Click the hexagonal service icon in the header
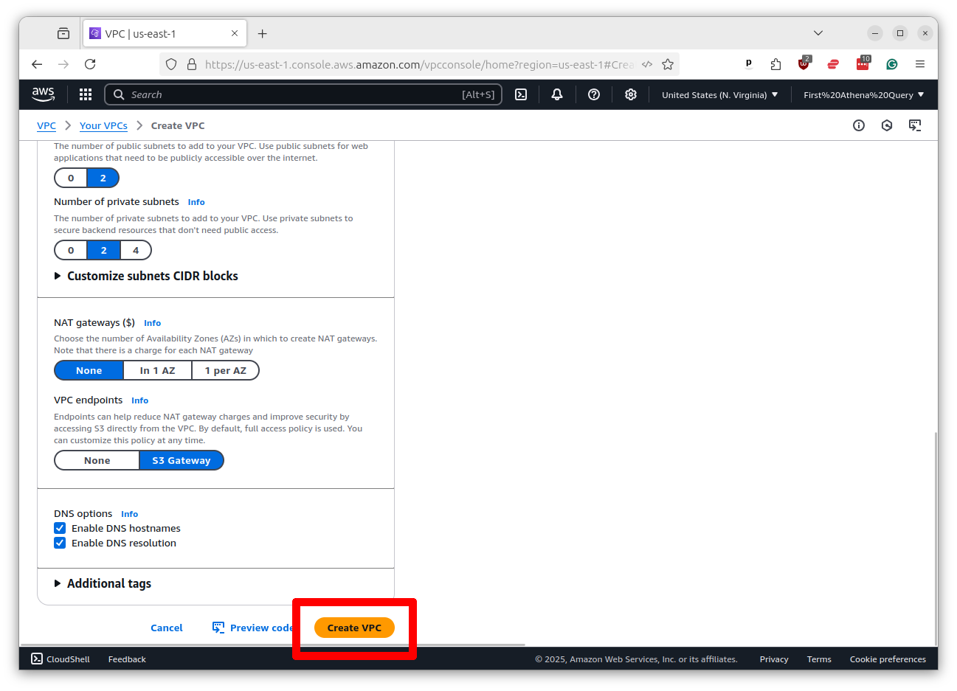This screenshot has height=691, width=957. (x=886, y=125)
